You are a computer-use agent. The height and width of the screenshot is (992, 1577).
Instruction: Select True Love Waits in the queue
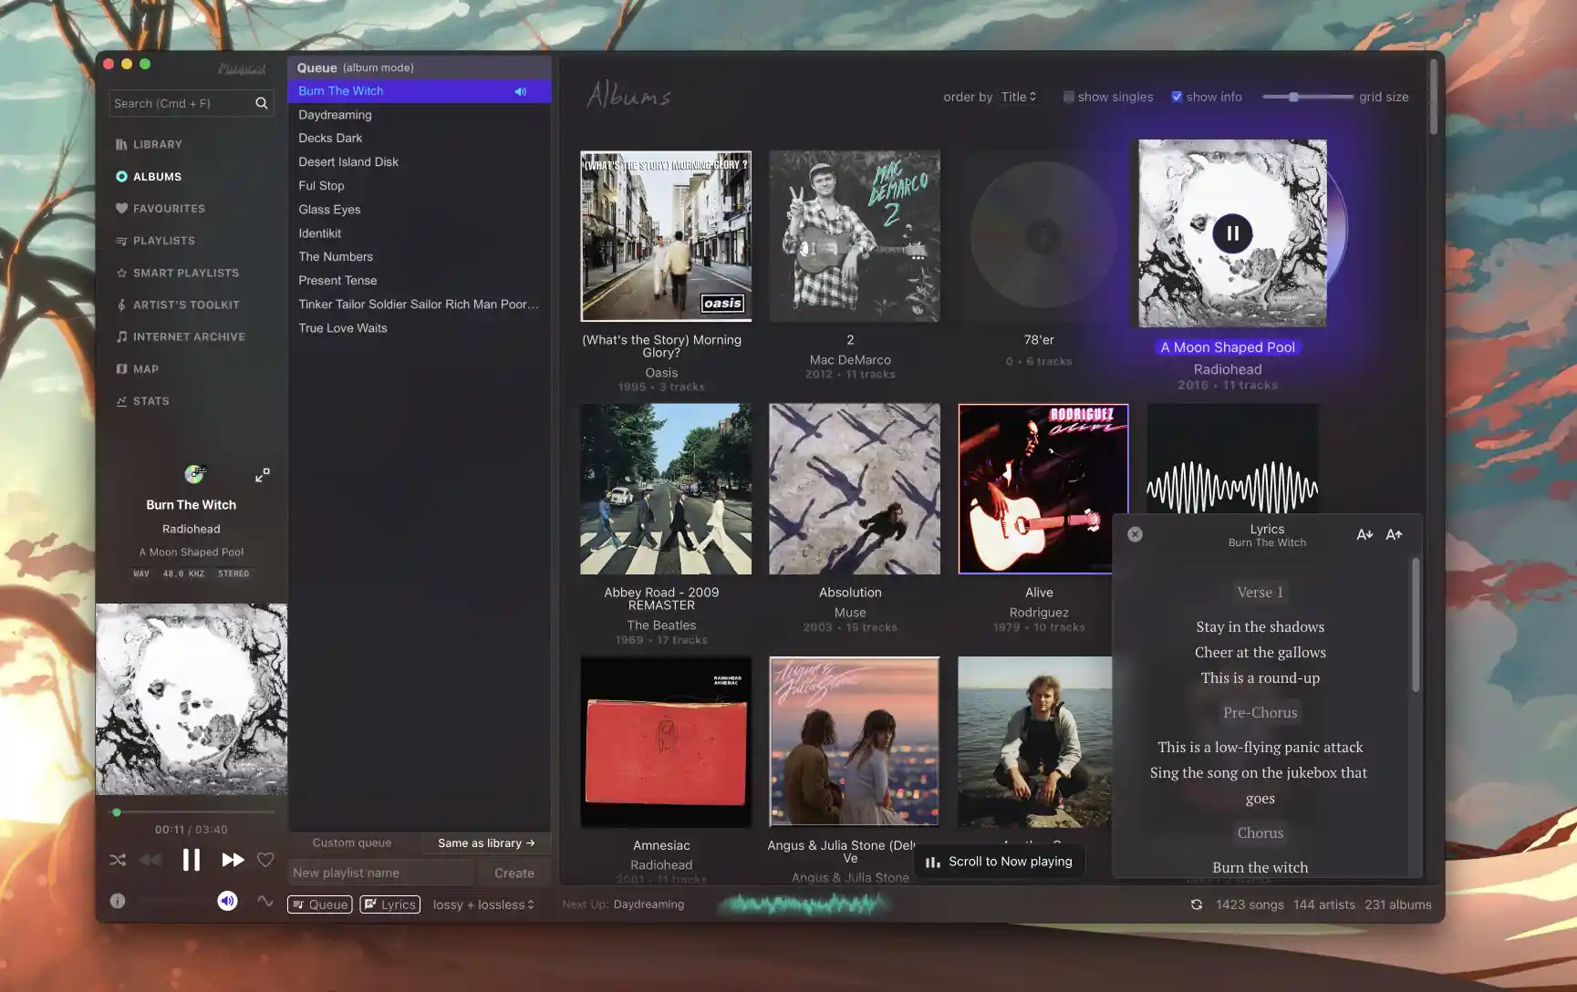coord(420,328)
